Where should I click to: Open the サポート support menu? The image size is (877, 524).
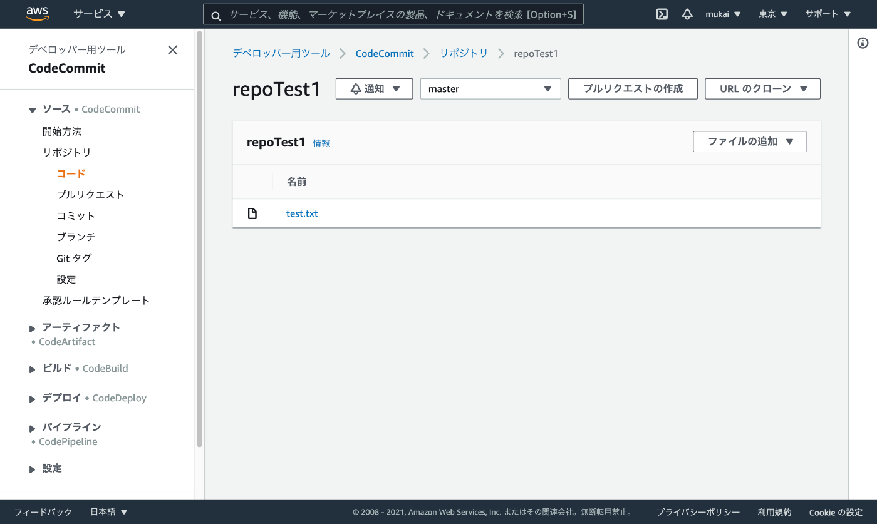click(828, 14)
